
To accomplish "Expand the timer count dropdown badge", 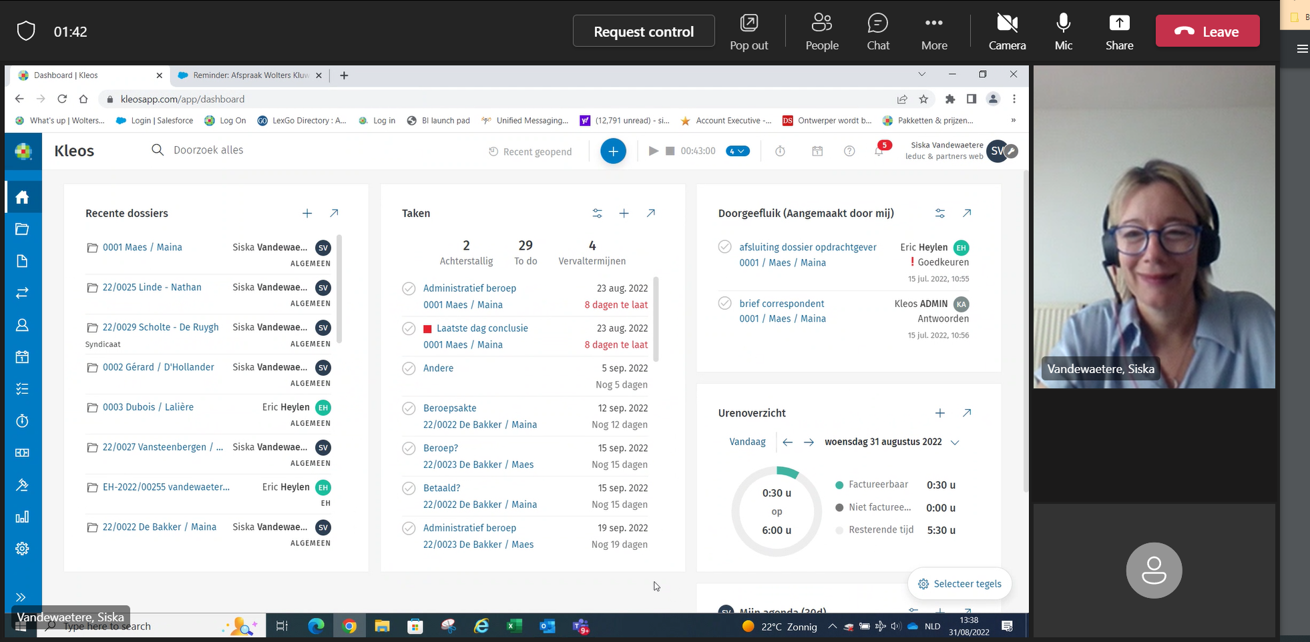I will tap(738, 151).
